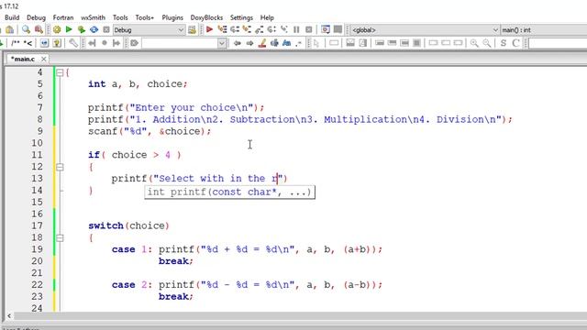Click the horizontal scrollbar left arrow

tap(9, 316)
